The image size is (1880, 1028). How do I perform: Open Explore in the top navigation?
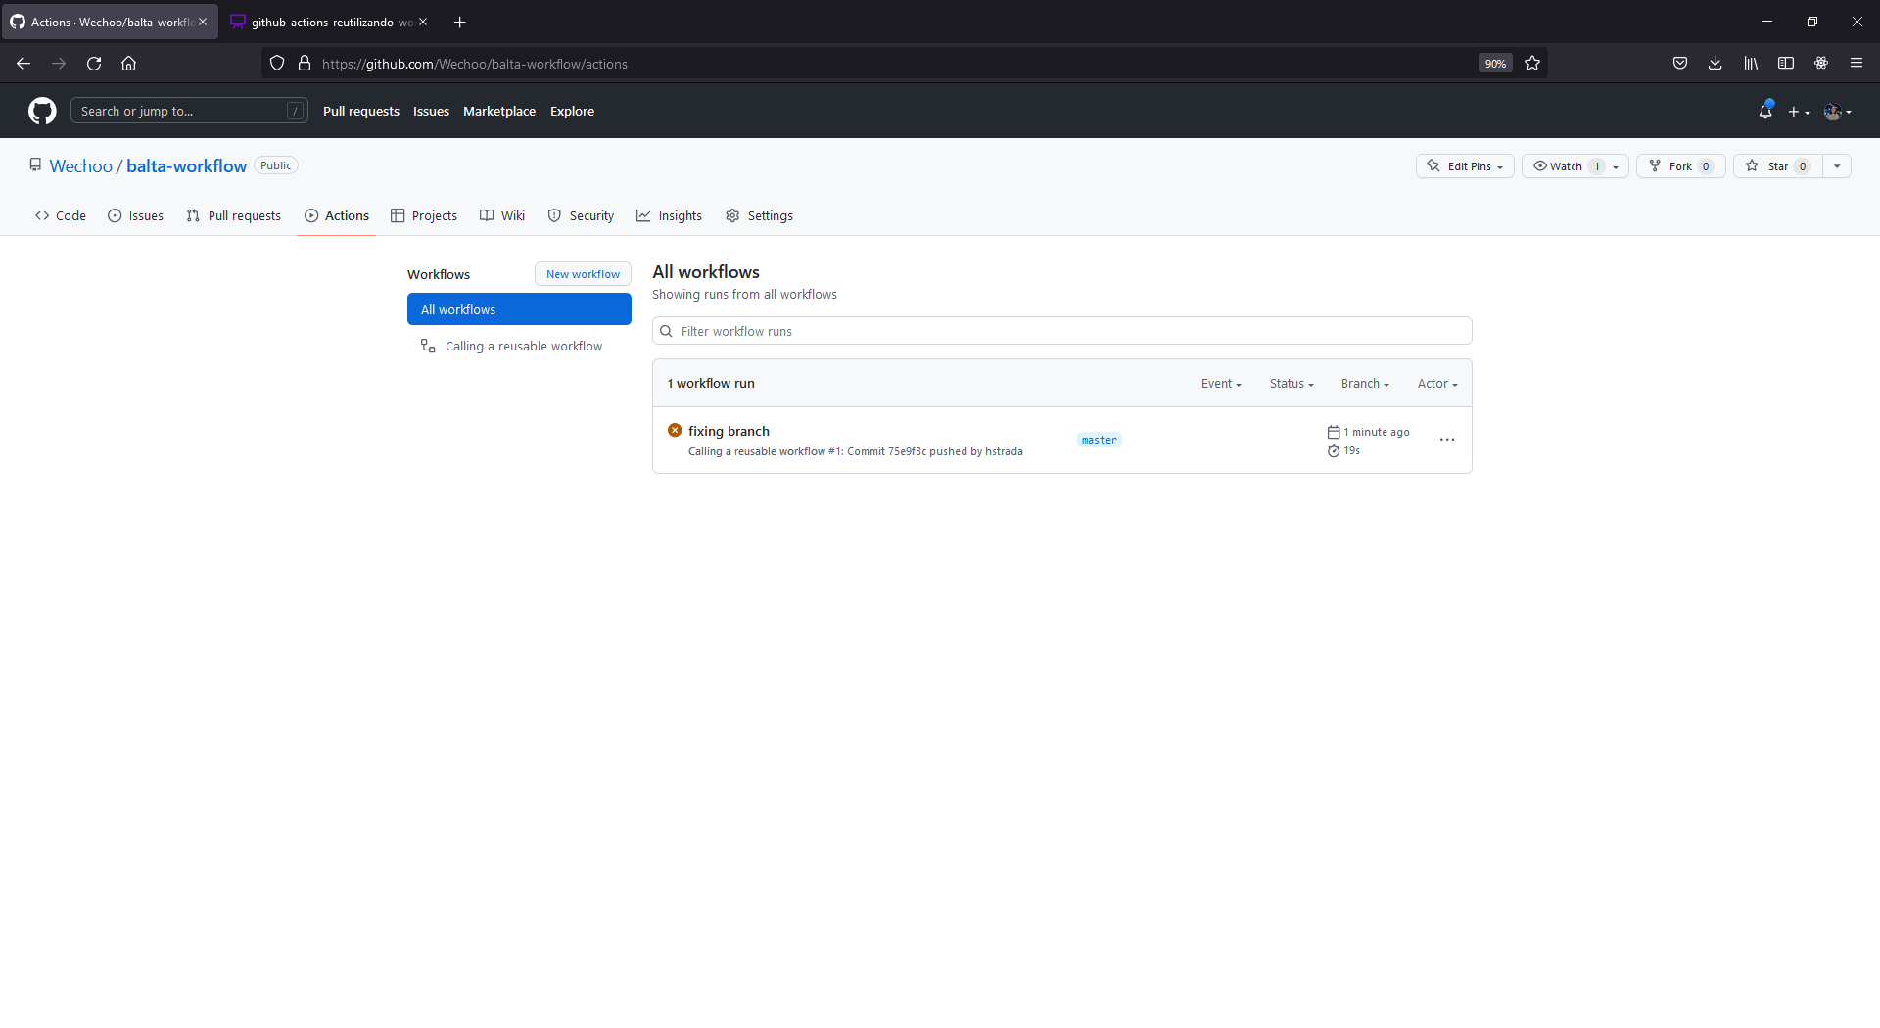point(572,112)
